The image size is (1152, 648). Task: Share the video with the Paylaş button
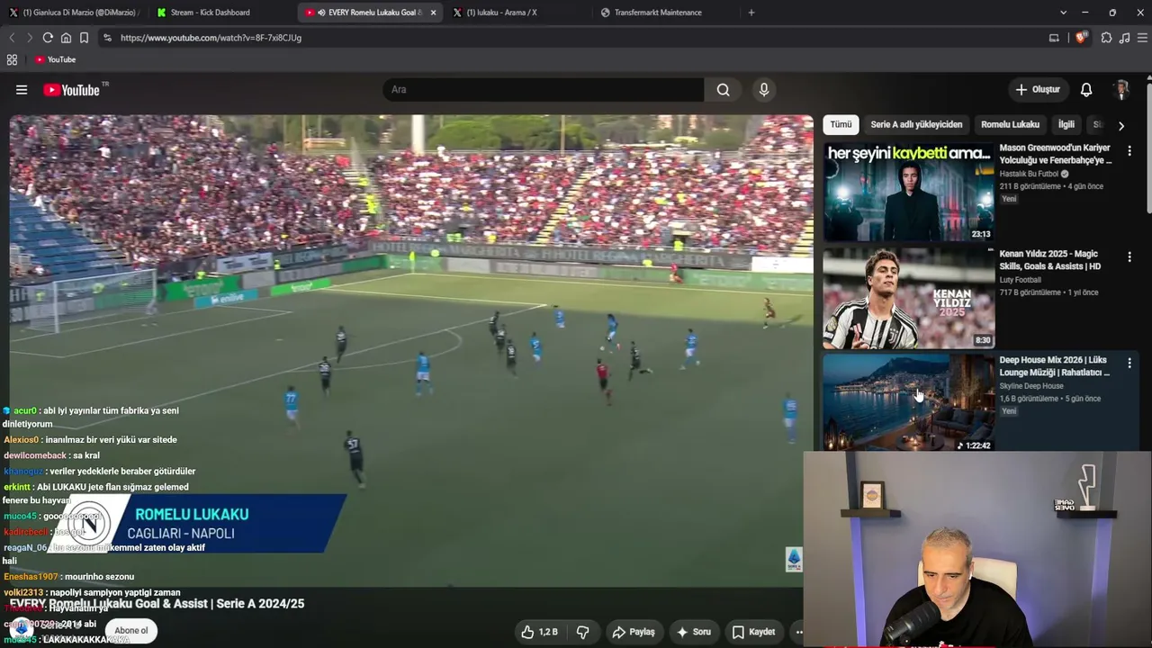634,632
